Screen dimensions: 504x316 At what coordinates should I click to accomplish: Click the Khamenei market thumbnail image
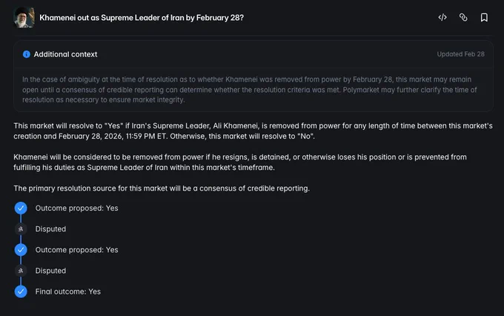click(x=24, y=17)
